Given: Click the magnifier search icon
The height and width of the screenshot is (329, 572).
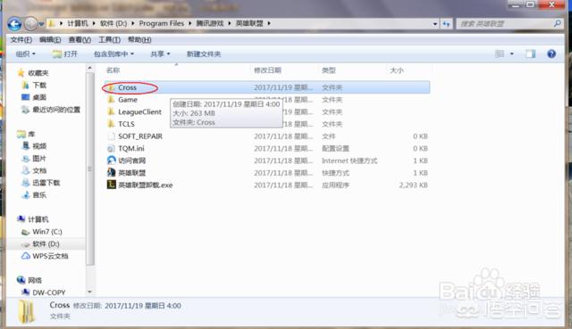Looking at the screenshot, I should (x=557, y=24).
